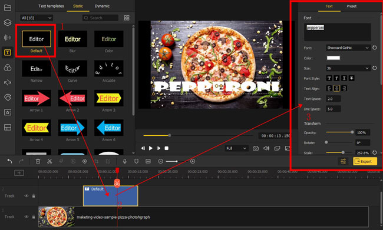Click the Opacity slider handle
Image resolution: width=383 pixels, height=230 pixels.
click(x=352, y=132)
